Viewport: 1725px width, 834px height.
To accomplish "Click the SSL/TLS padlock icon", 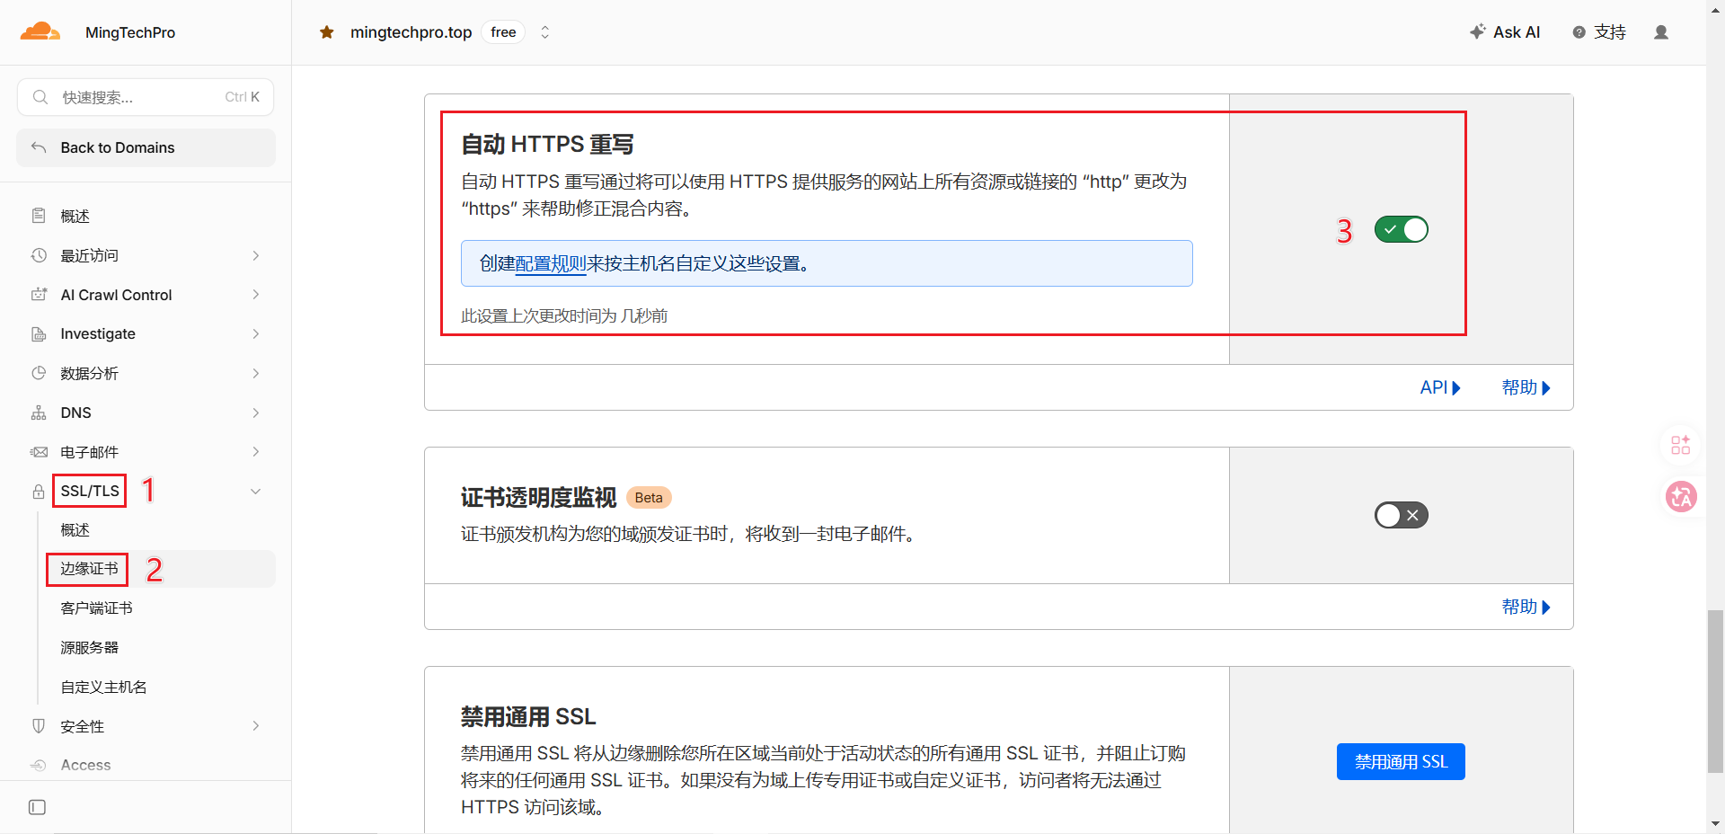I will click(x=39, y=491).
